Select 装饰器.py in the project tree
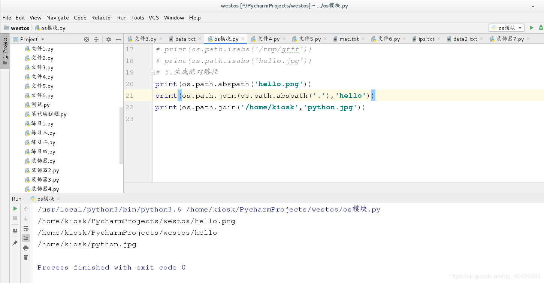Image resolution: width=544 pixels, height=283 pixels. (43, 161)
